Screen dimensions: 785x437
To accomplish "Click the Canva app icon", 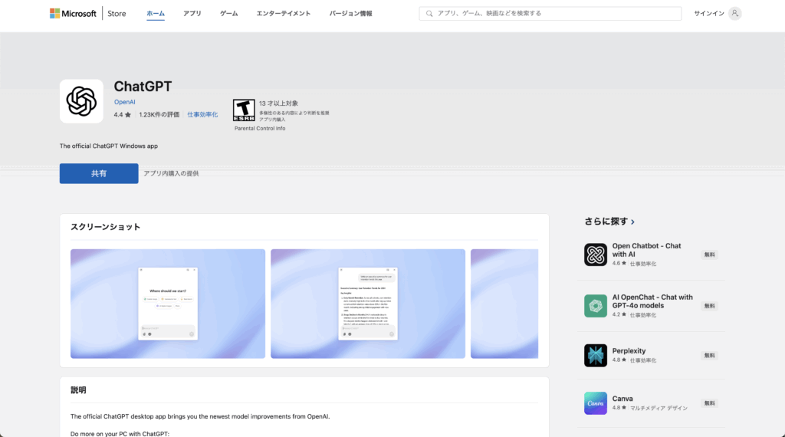I will pyautogui.click(x=595, y=403).
